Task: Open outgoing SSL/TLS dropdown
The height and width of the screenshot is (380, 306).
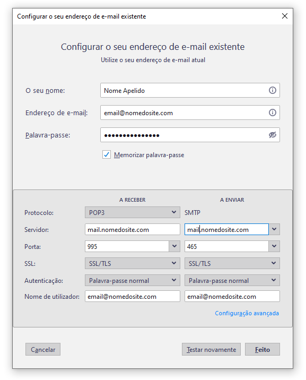Action: pyautogui.click(x=232, y=263)
